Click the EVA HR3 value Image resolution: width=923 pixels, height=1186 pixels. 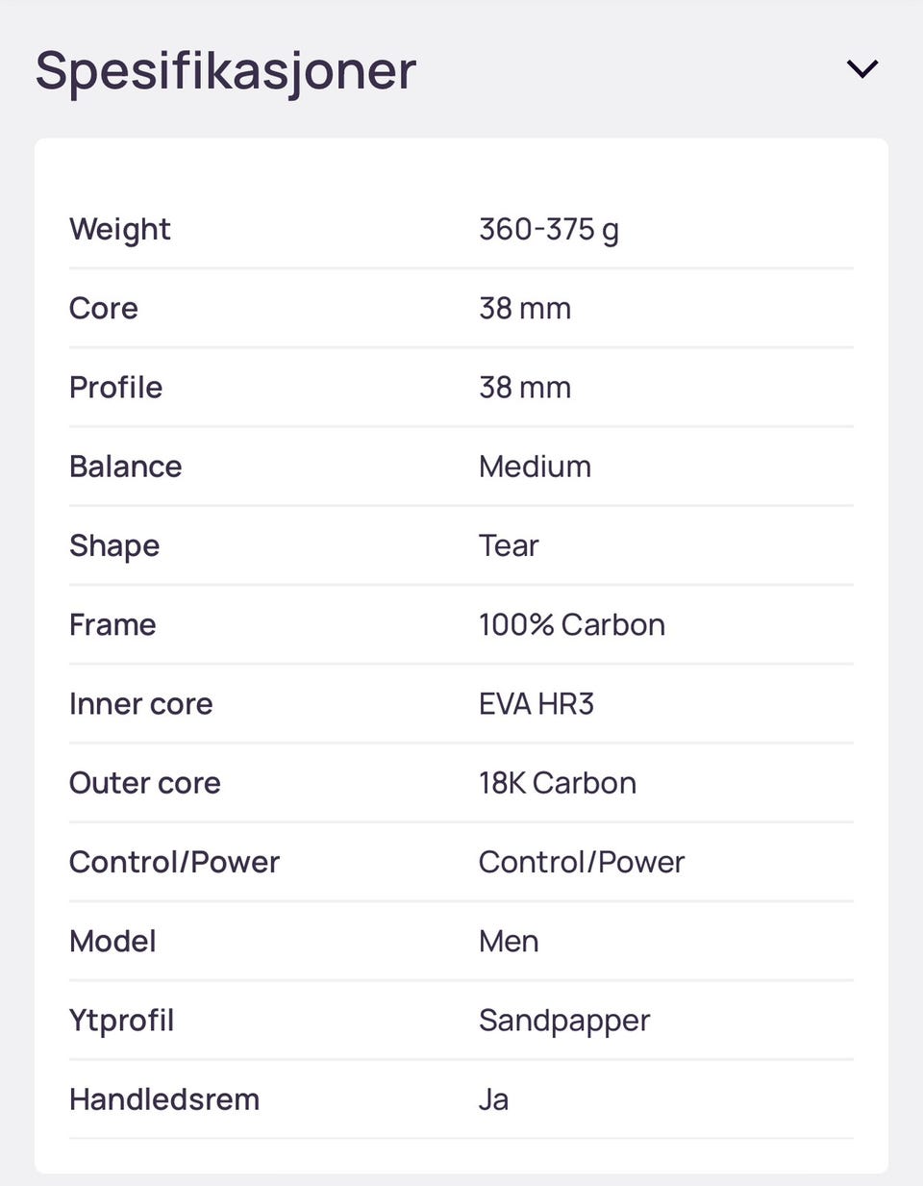pos(536,704)
